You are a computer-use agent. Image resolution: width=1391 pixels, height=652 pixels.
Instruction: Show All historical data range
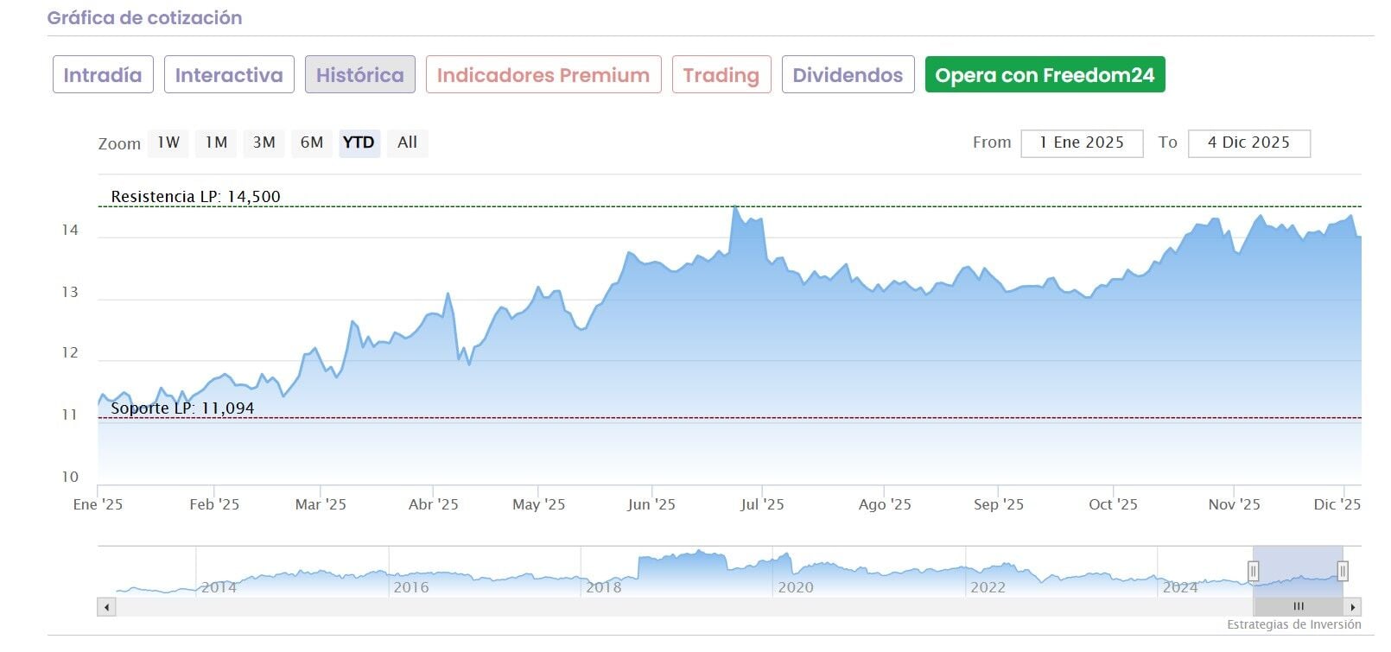click(x=407, y=142)
